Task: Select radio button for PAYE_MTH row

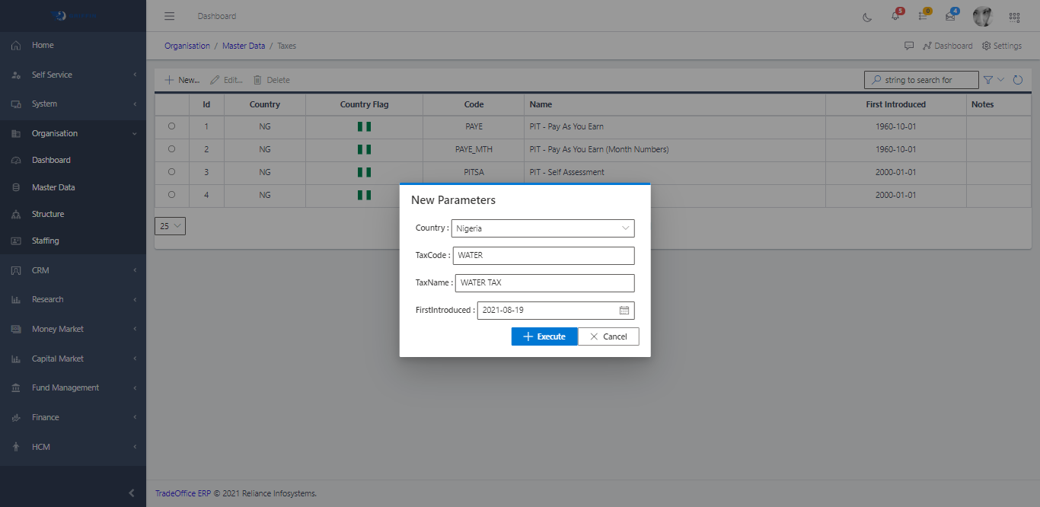Action: click(x=171, y=149)
